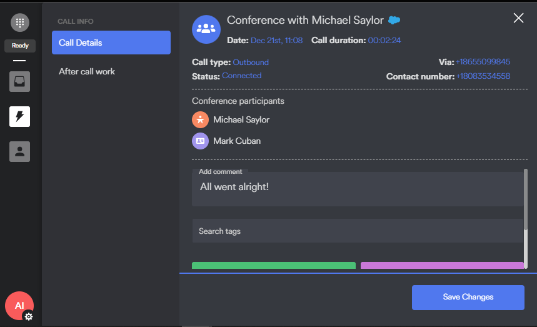Select the lightning bolt sidebar icon

(20, 116)
